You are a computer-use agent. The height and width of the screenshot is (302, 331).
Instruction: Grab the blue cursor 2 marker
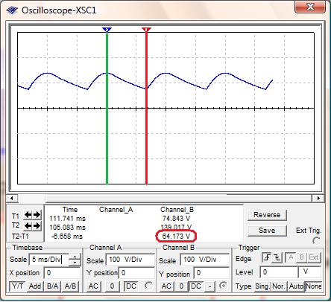(x=107, y=30)
